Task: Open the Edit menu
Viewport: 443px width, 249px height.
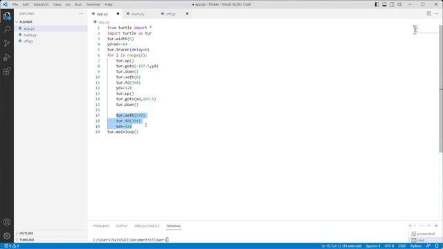Action: click(x=26, y=5)
